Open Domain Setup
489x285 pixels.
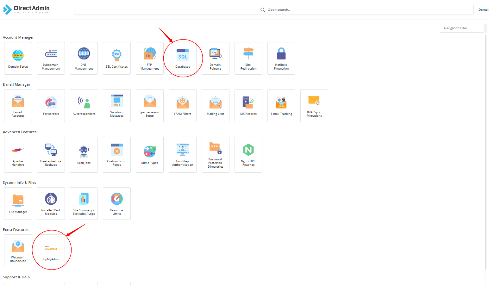(18, 59)
